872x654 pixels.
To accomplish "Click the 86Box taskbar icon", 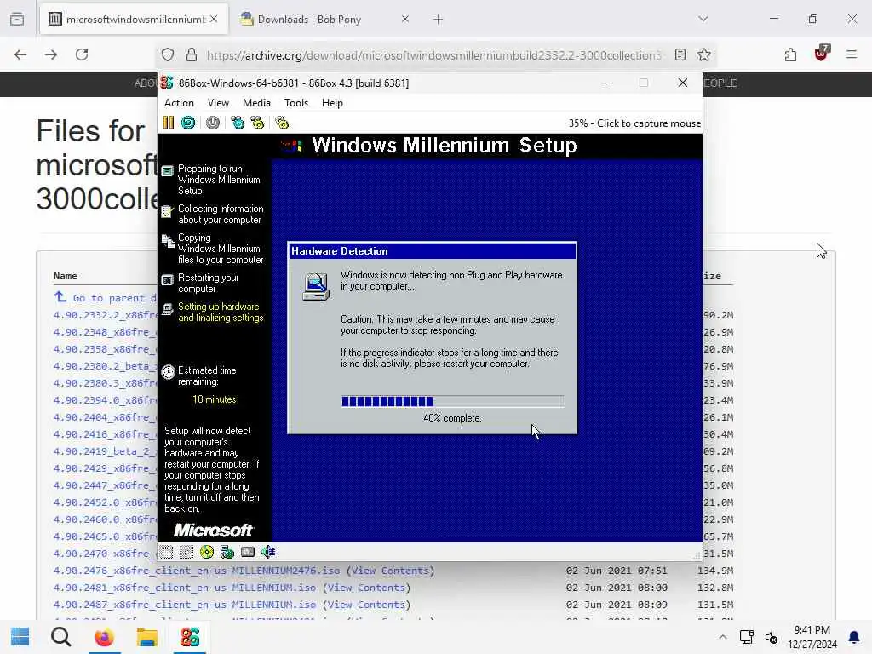I will pyautogui.click(x=190, y=637).
